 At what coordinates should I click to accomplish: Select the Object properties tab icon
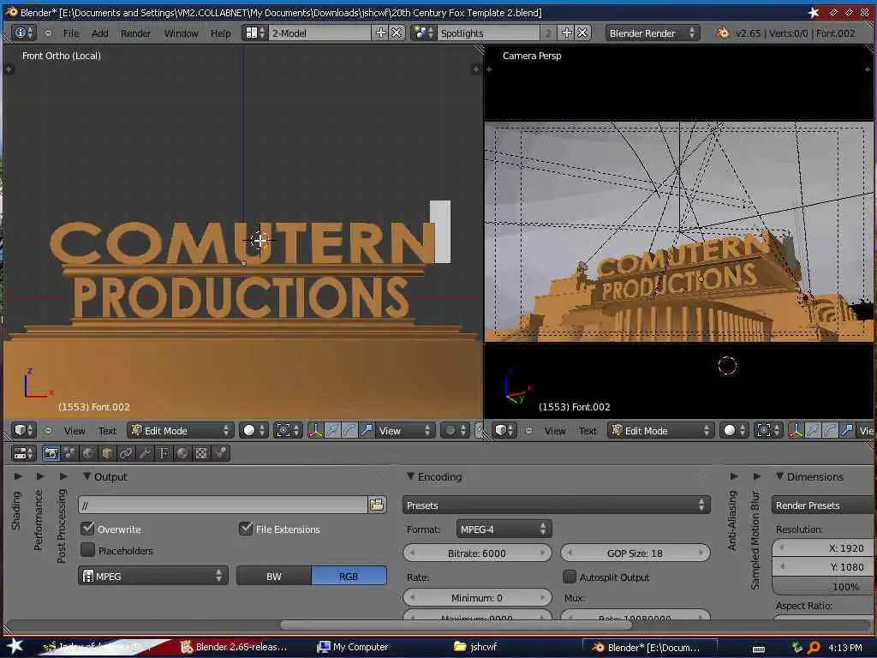[107, 453]
